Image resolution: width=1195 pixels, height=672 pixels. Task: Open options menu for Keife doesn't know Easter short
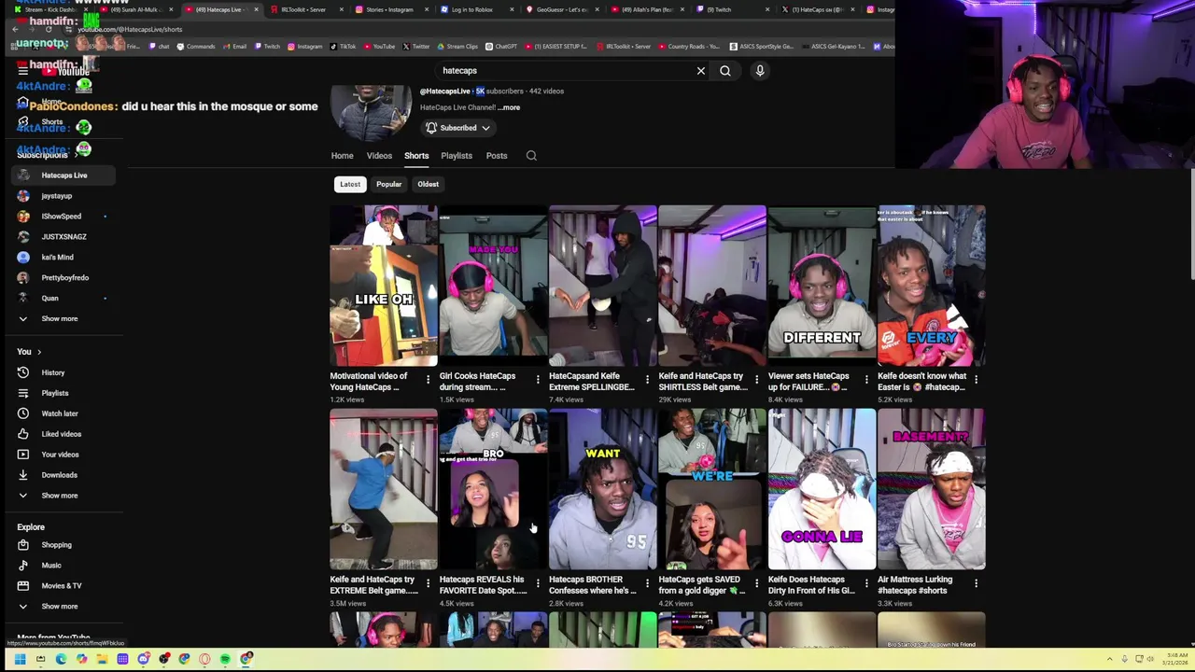[977, 380]
